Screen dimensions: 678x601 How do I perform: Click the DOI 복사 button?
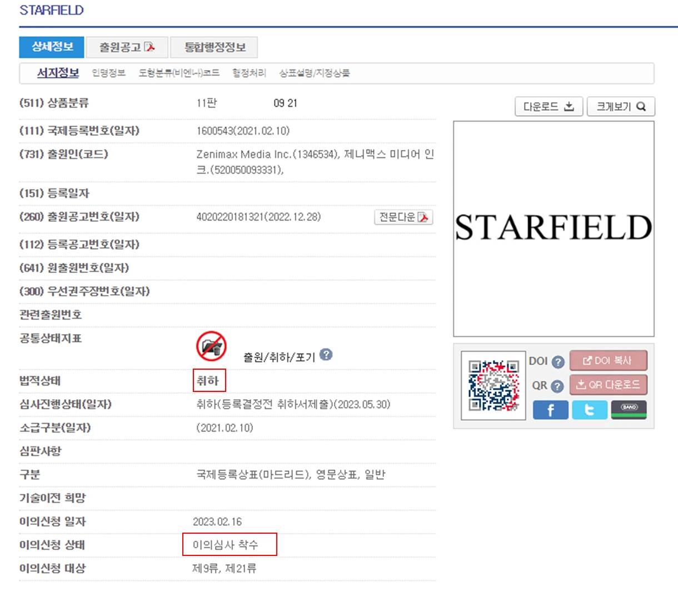[608, 360]
